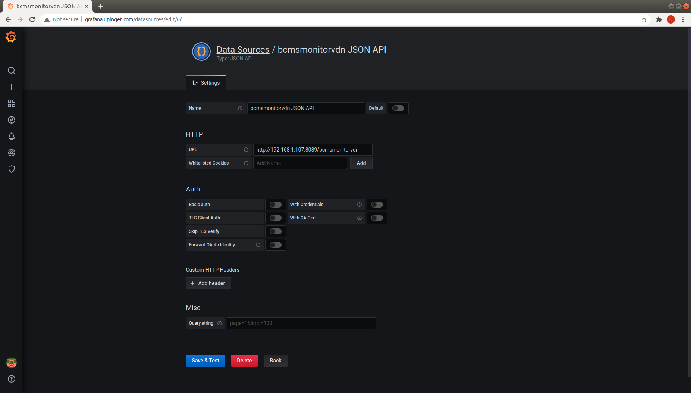Open the Explore compass icon
This screenshot has width=691, height=393.
click(12, 120)
